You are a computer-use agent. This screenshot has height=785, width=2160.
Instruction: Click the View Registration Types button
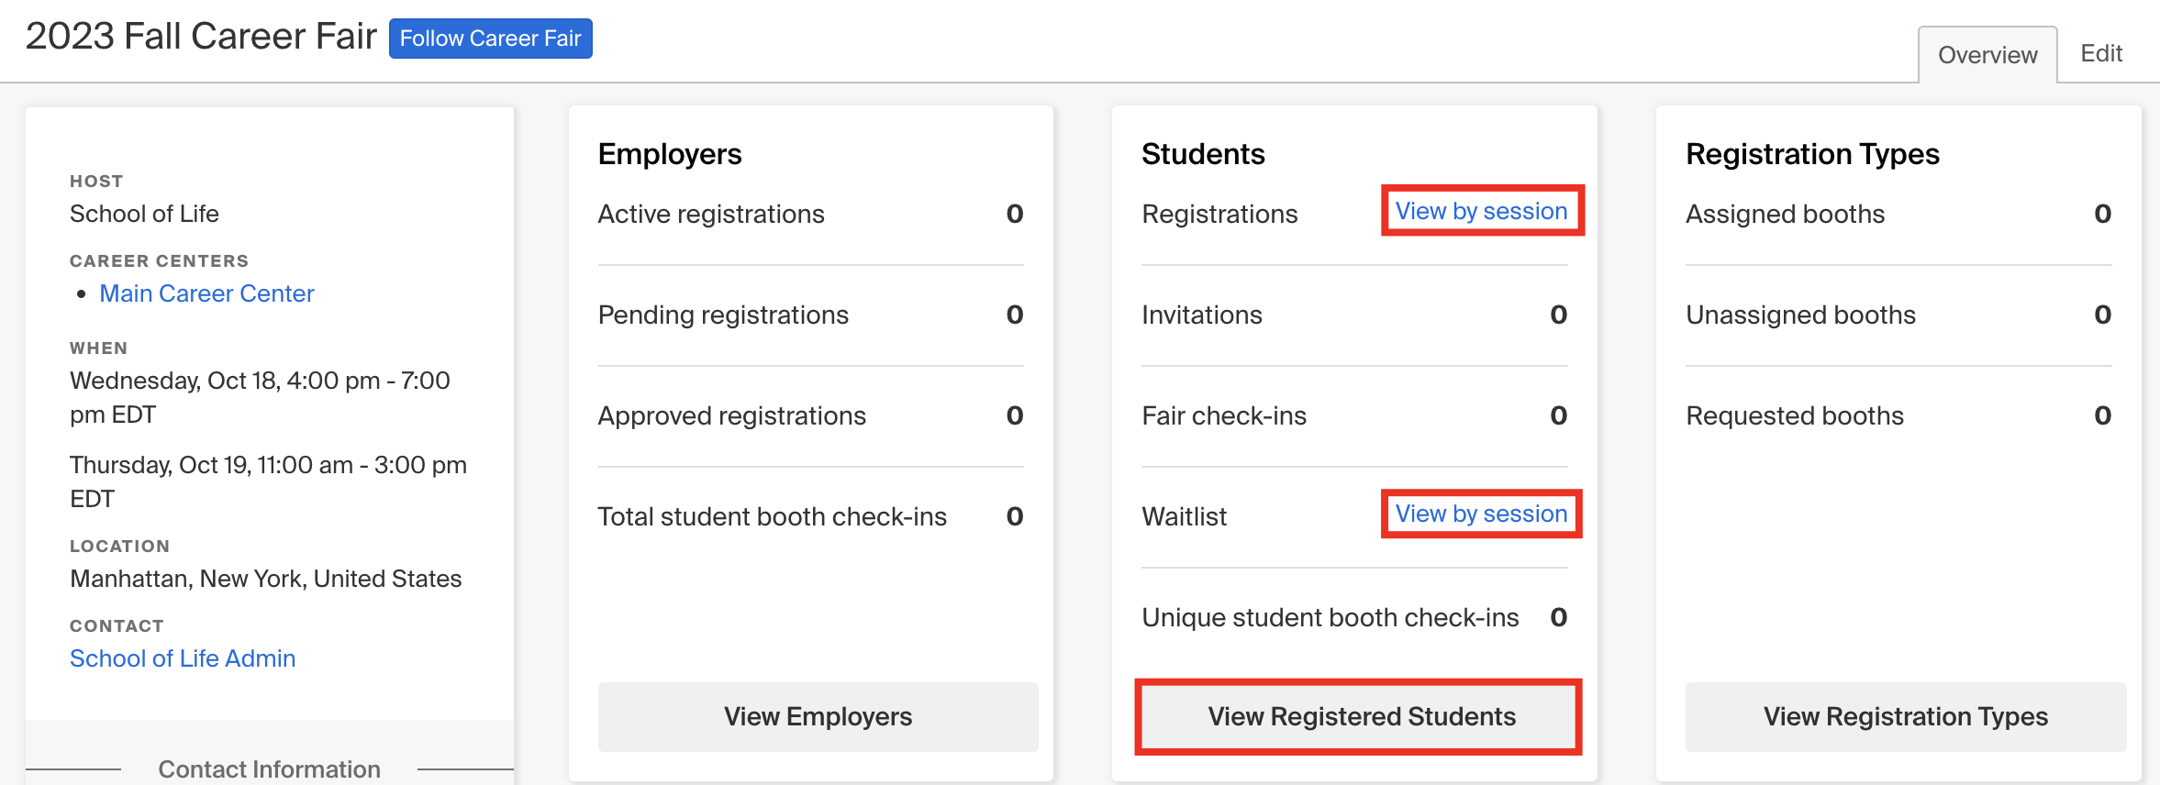coord(1905,716)
